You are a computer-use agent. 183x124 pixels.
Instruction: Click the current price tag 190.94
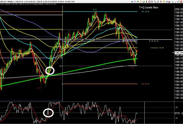click(179, 53)
